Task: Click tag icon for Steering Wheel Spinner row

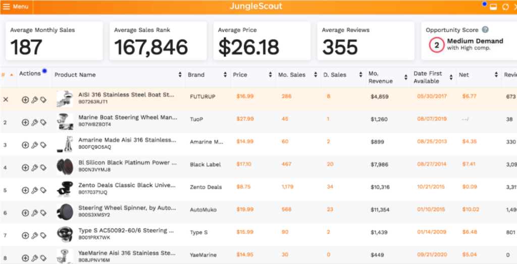Action: [x=43, y=213]
